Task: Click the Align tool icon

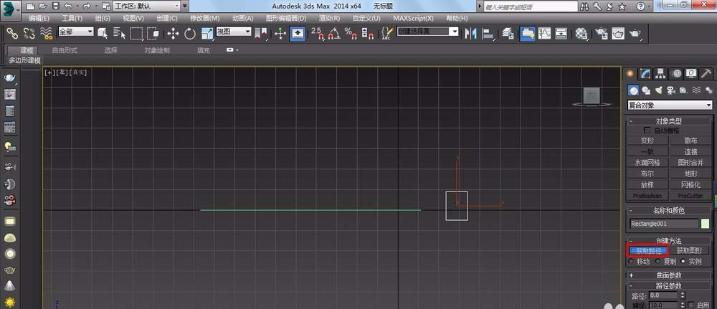Action: pyautogui.click(x=488, y=33)
